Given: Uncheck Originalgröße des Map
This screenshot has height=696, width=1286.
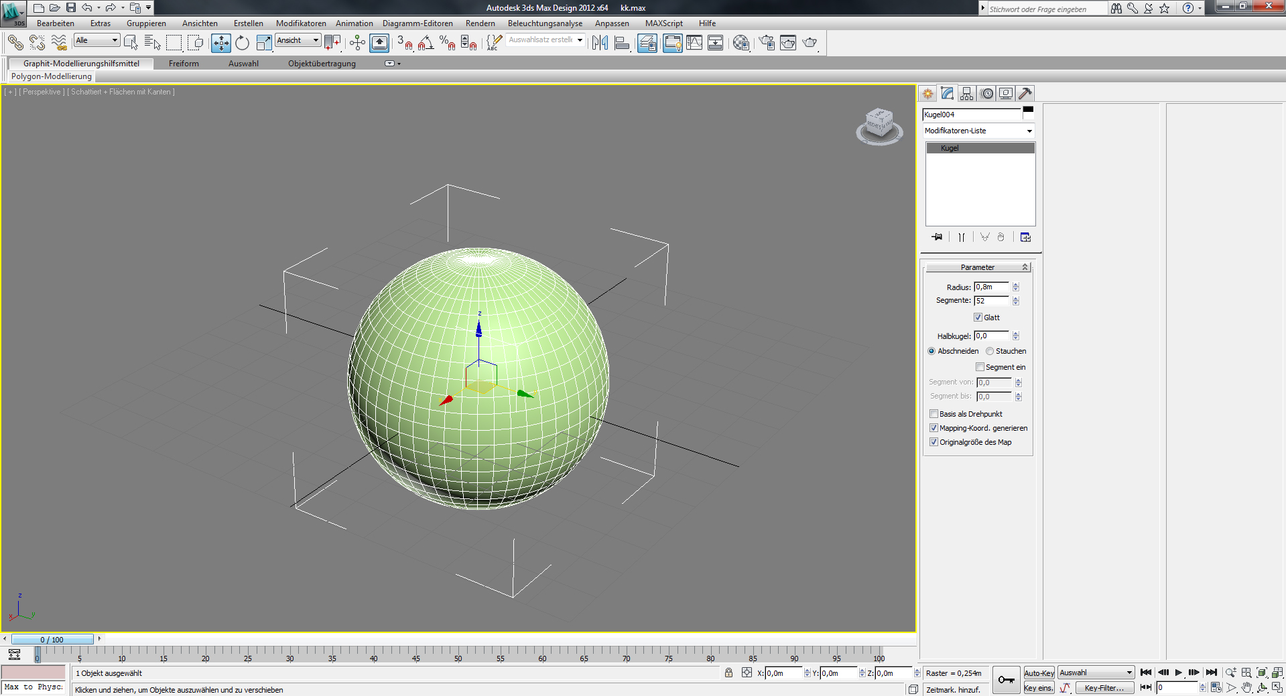Looking at the screenshot, I should click(x=934, y=442).
